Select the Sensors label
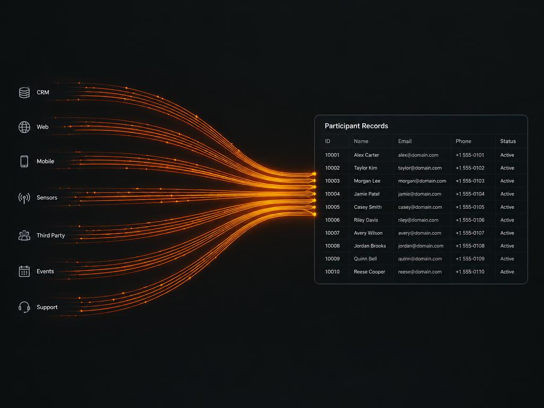This screenshot has height=408, width=544. pos(47,198)
